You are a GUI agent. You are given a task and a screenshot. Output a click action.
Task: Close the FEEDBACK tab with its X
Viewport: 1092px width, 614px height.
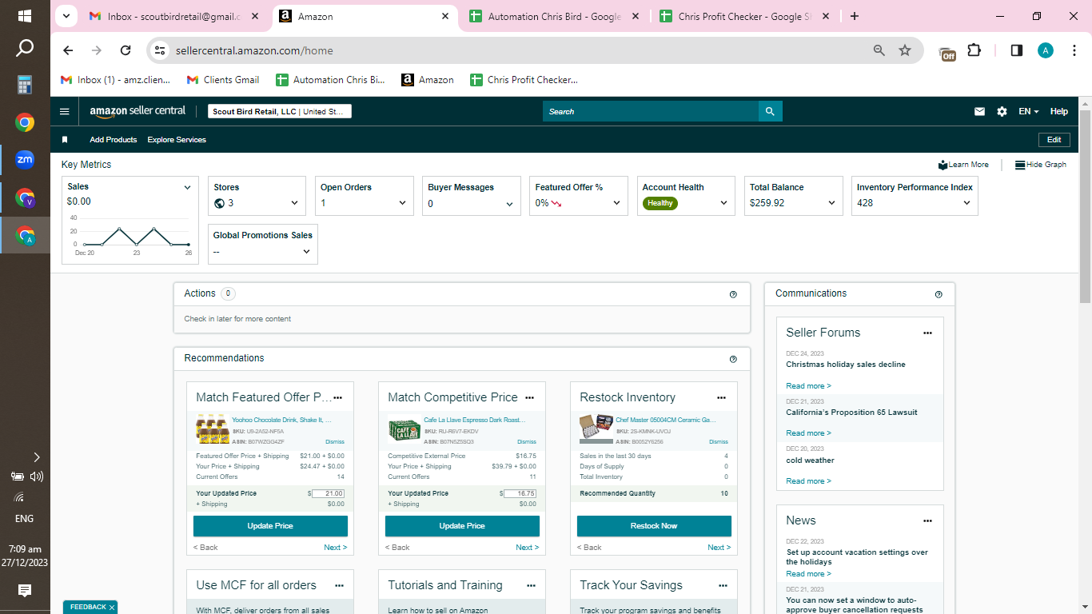pos(112,608)
